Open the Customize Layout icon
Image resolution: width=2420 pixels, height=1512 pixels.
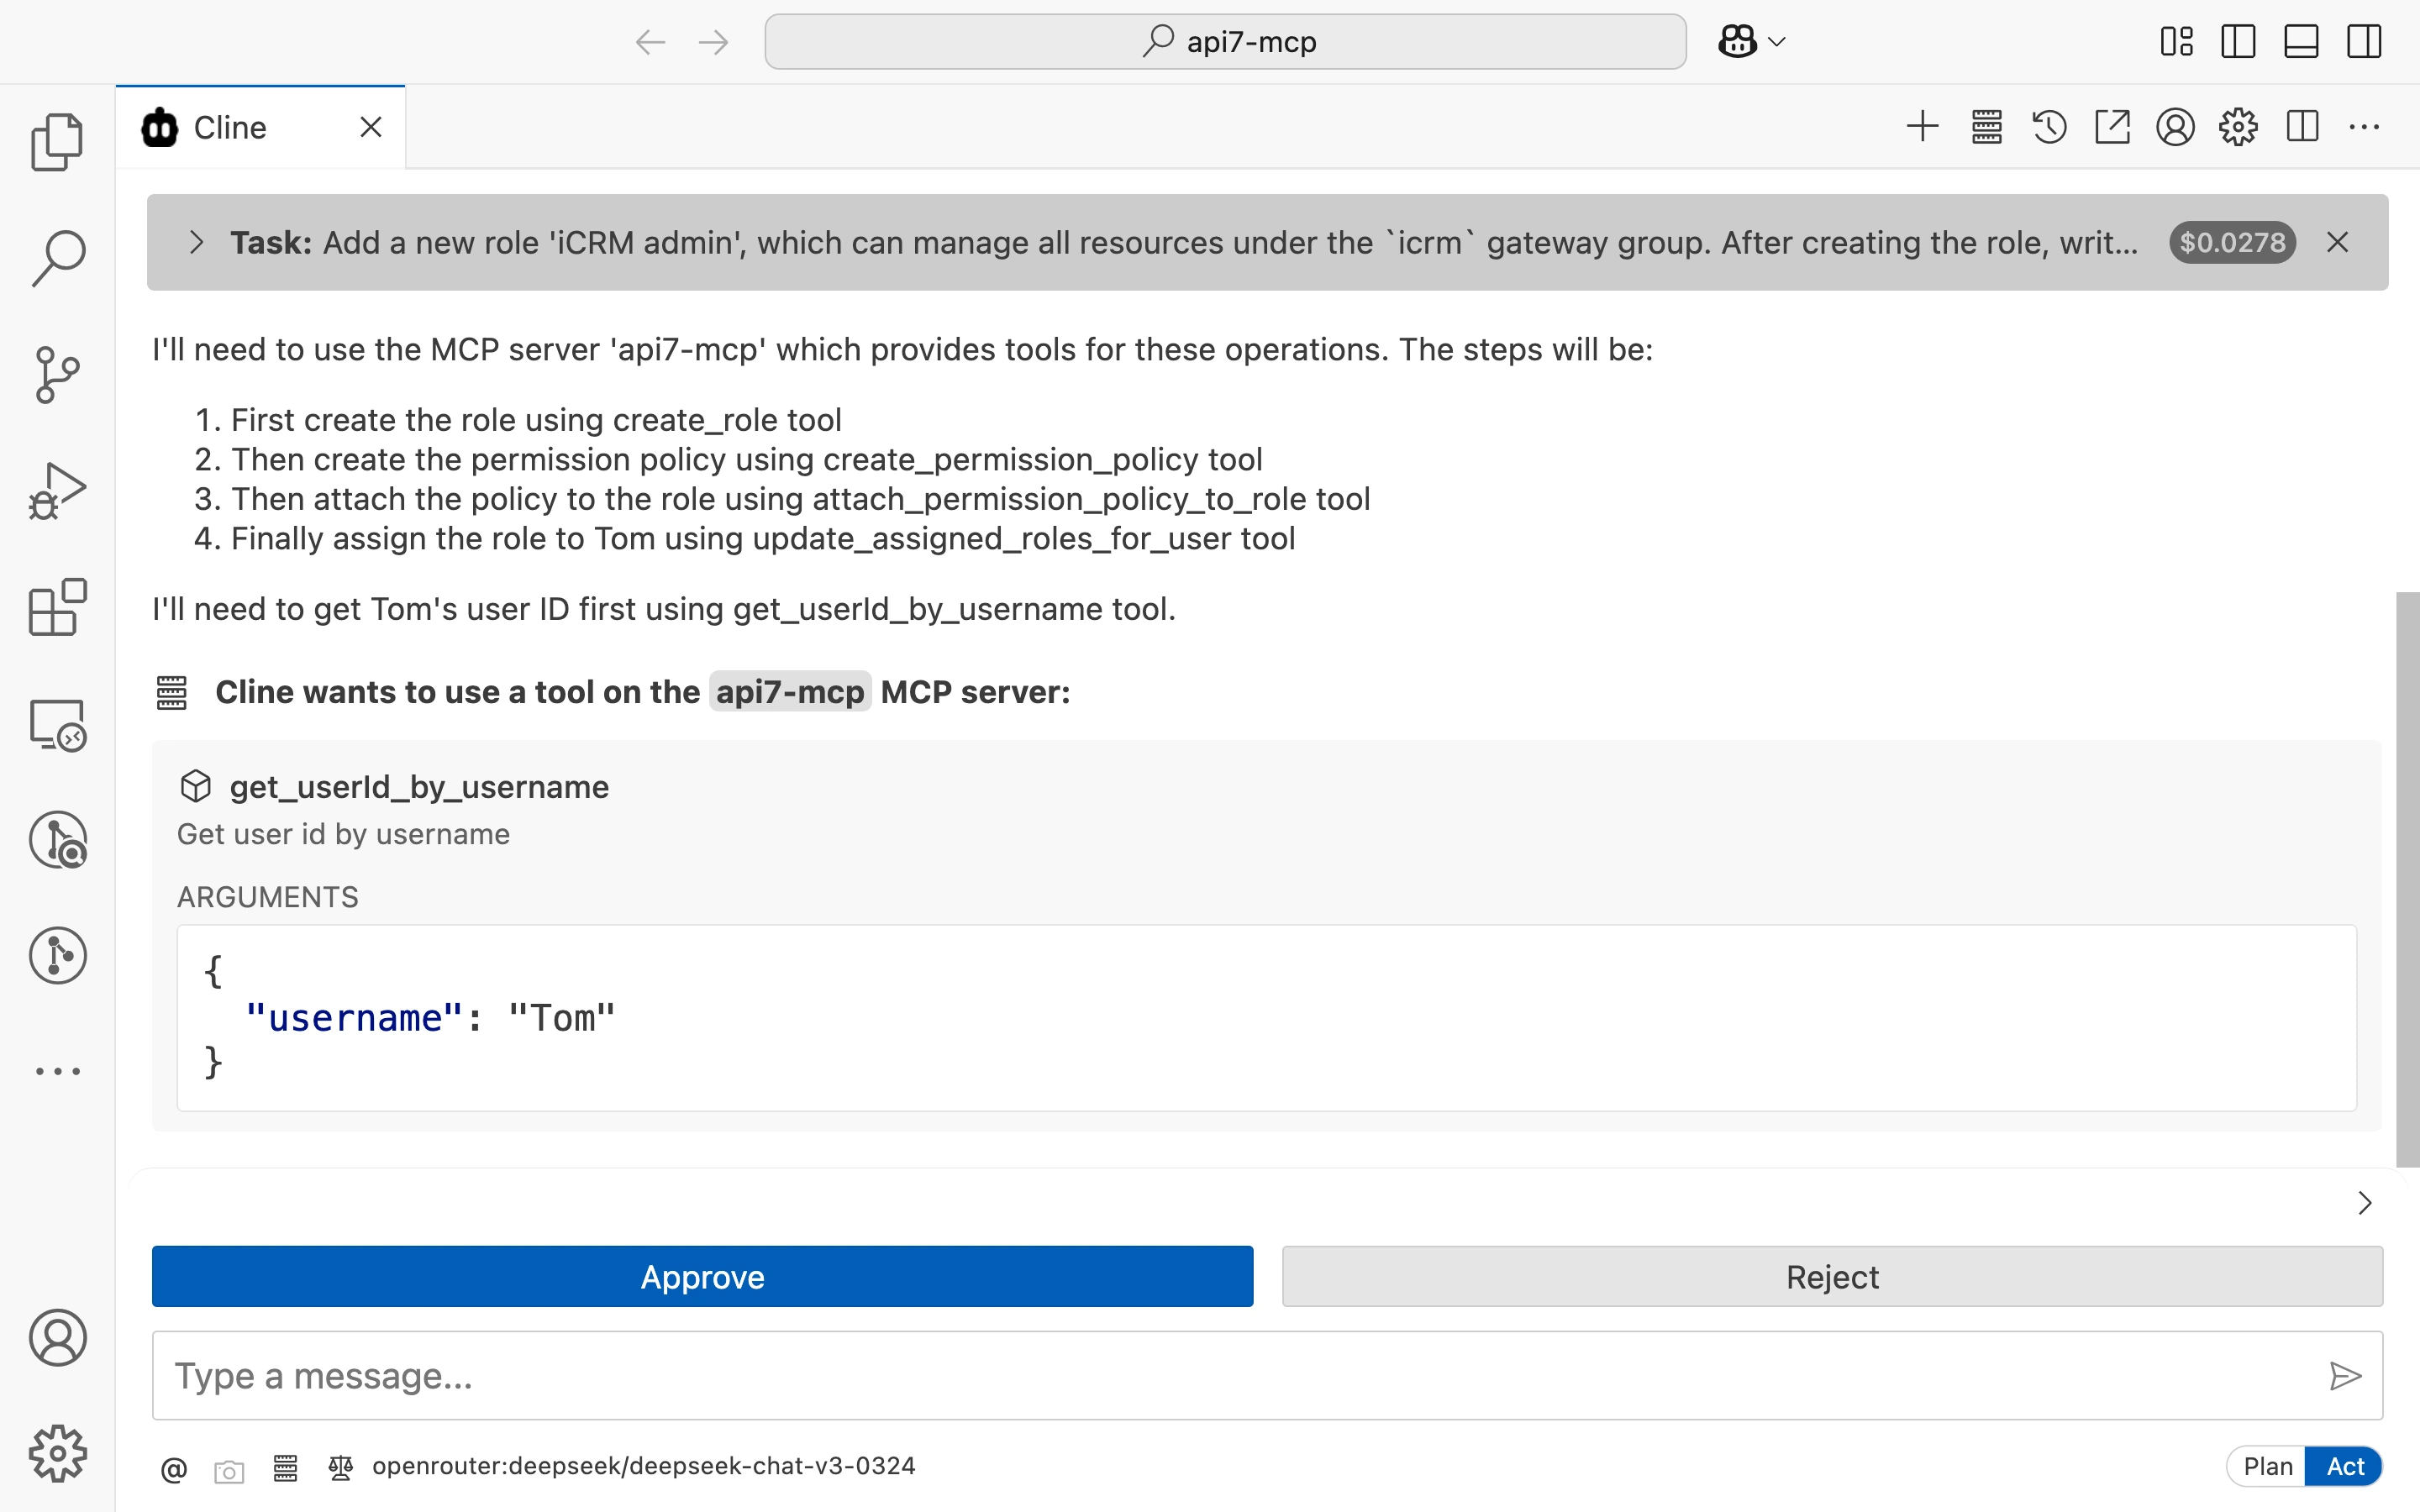tap(2176, 42)
